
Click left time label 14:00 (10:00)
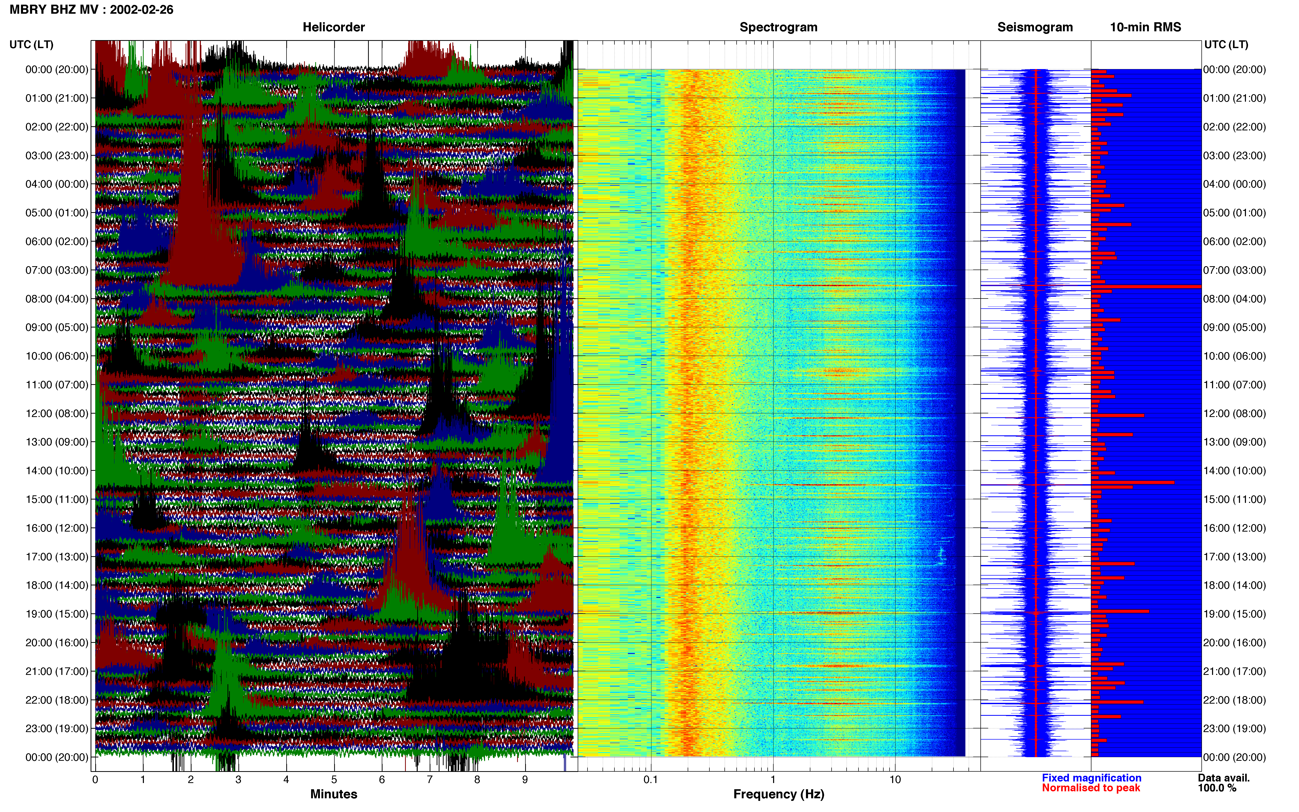click(57, 471)
